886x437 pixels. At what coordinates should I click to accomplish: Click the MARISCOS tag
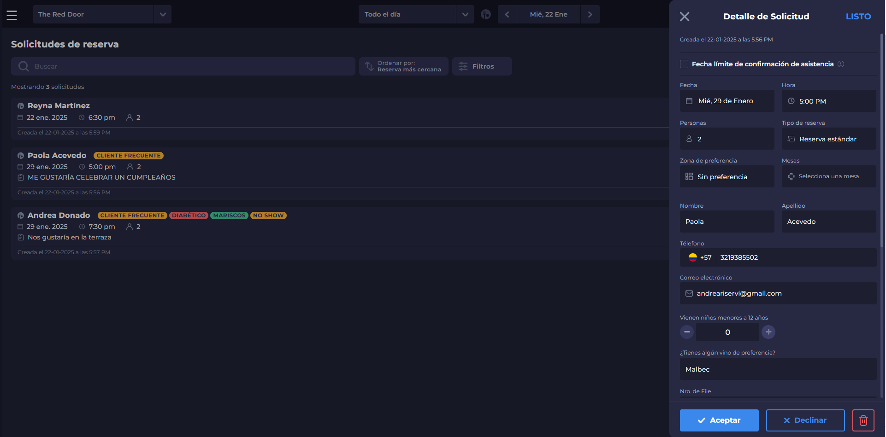230,216
